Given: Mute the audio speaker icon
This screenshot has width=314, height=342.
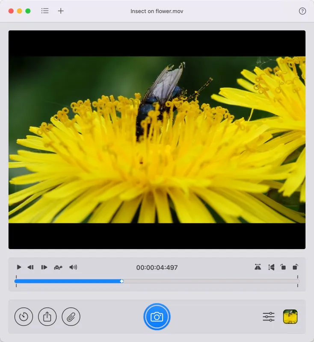Looking at the screenshot, I should click(73, 267).
